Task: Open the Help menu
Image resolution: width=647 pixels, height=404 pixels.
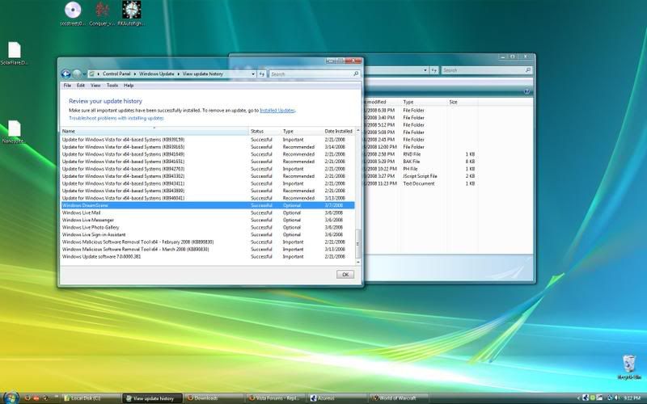Action: (129, 86)
